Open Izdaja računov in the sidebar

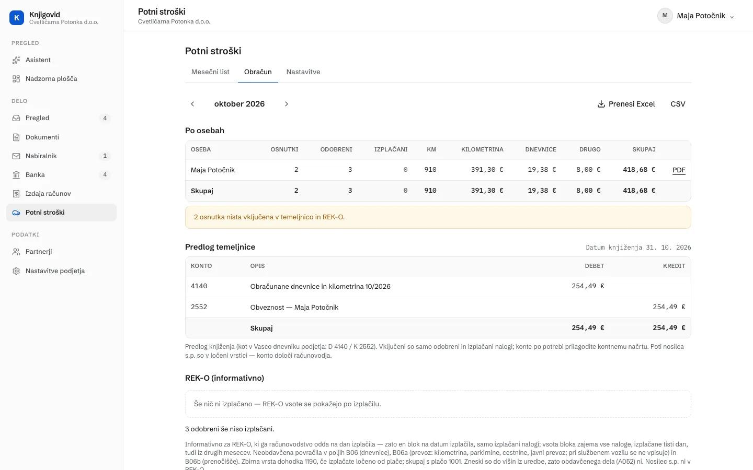61,194
